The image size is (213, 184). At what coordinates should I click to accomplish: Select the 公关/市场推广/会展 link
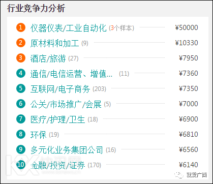click(x=66, y=104)
